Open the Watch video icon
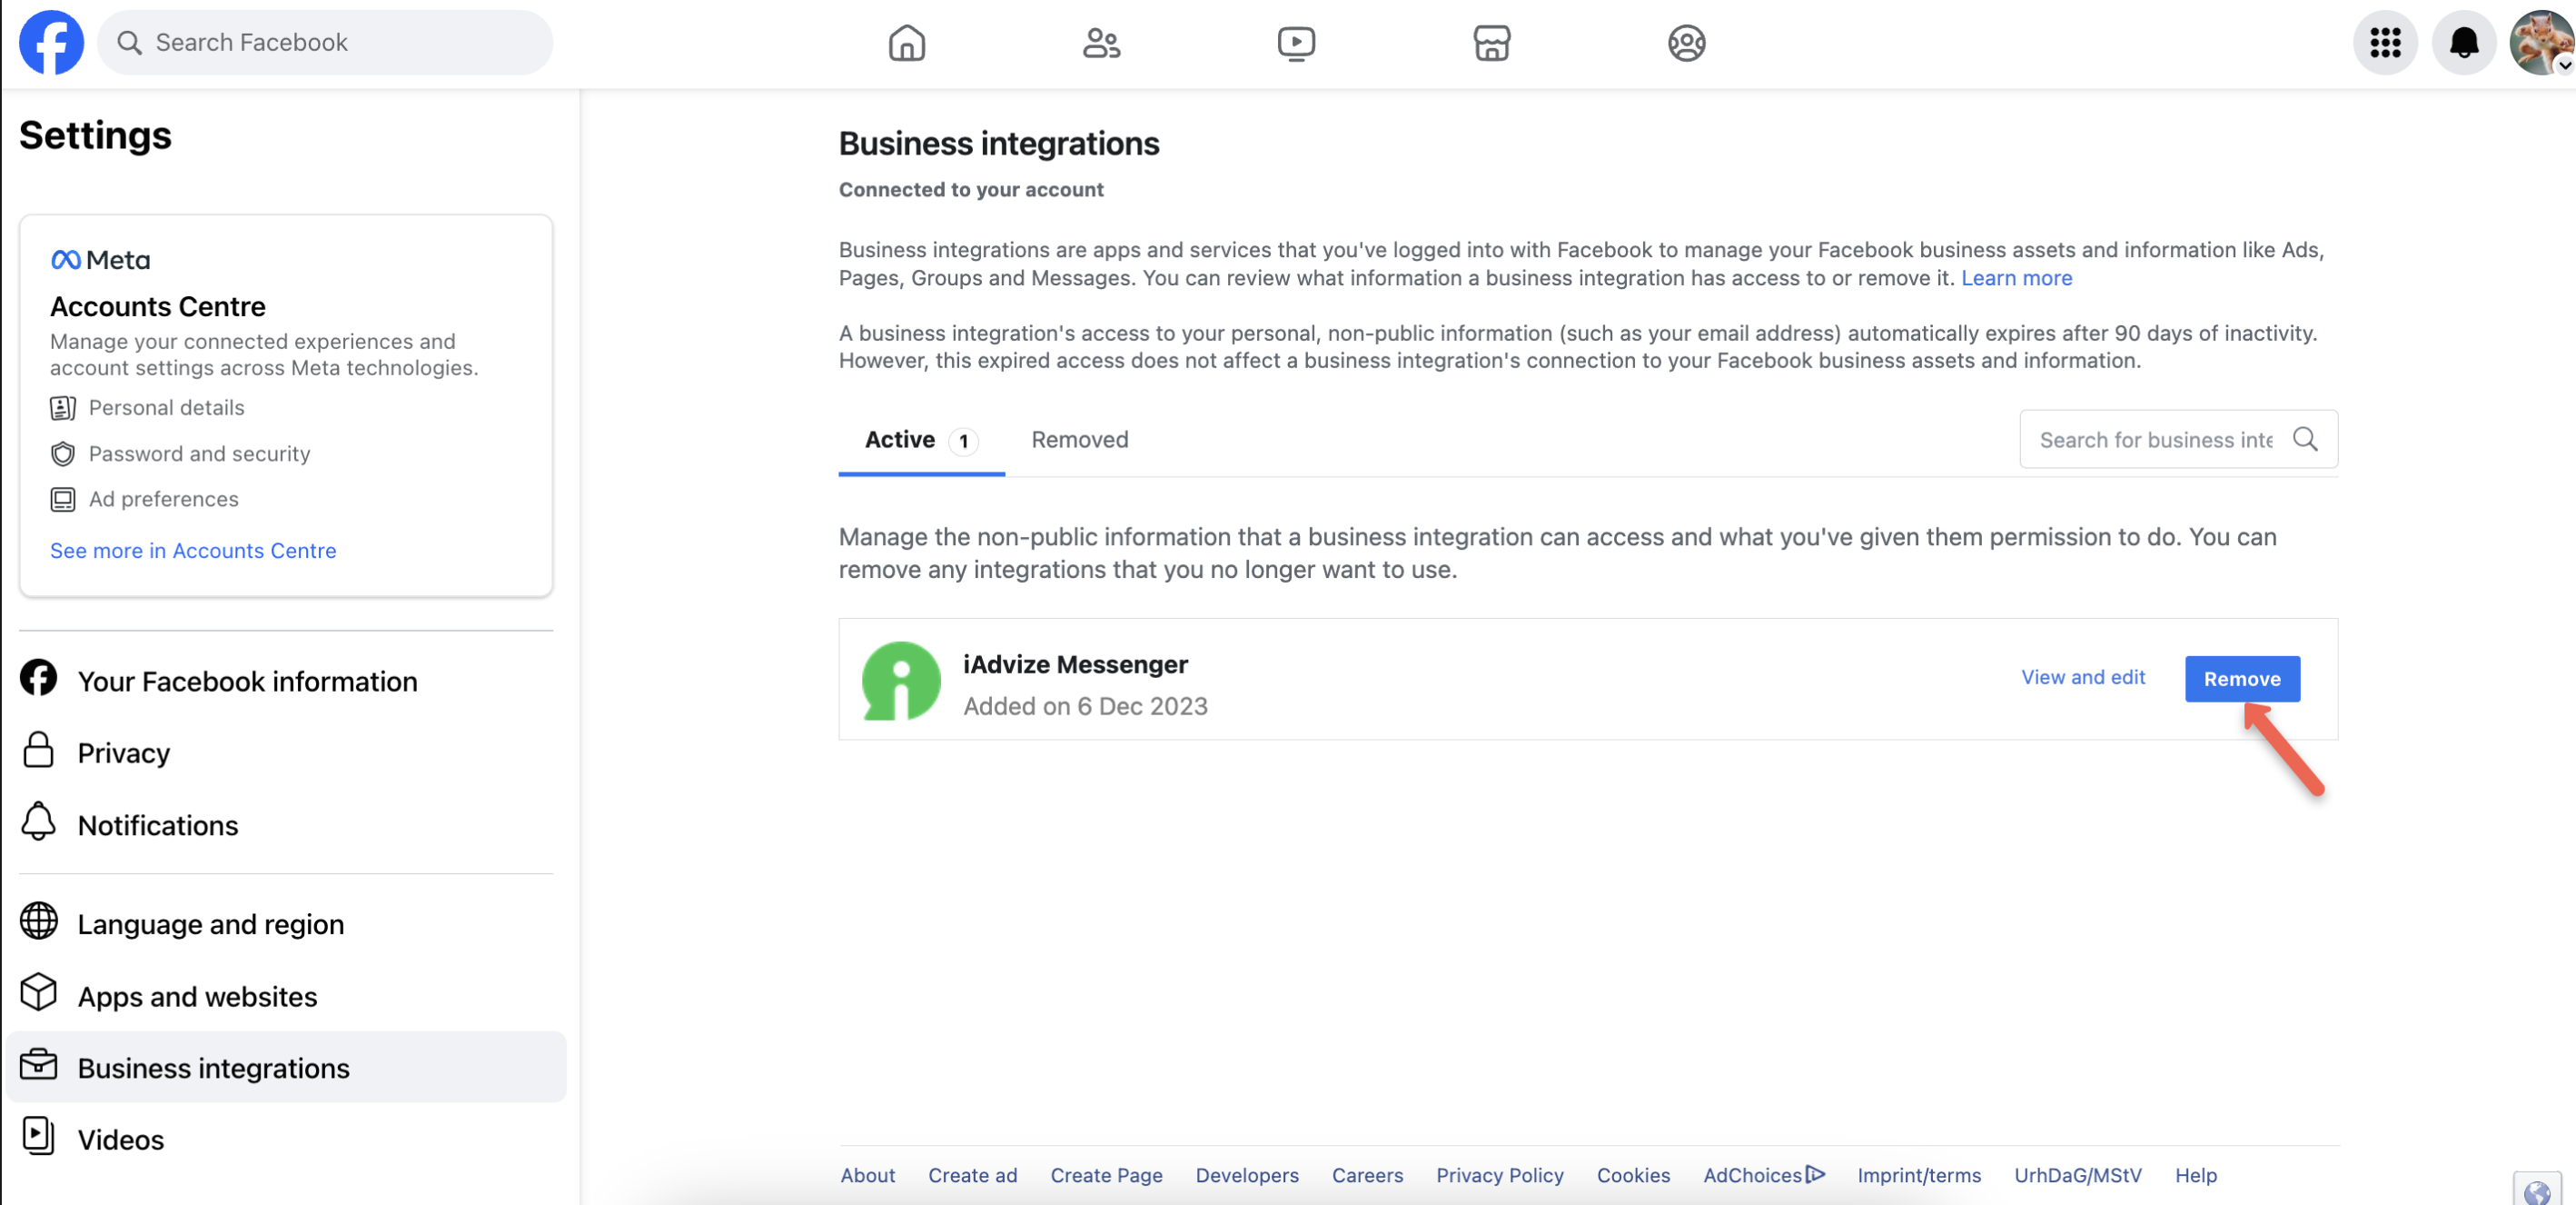The width and height of the screenshot is (2576, 1205). point(1296,43)
